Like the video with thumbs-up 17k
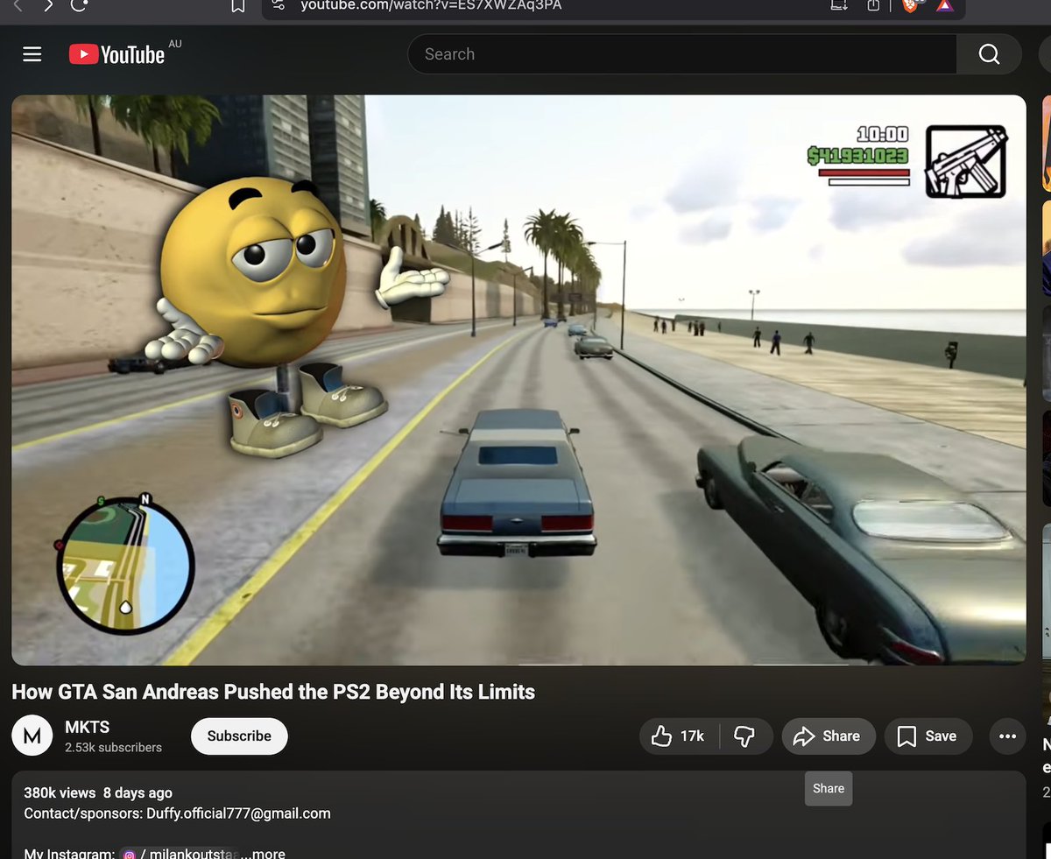 tap(680, 736)
